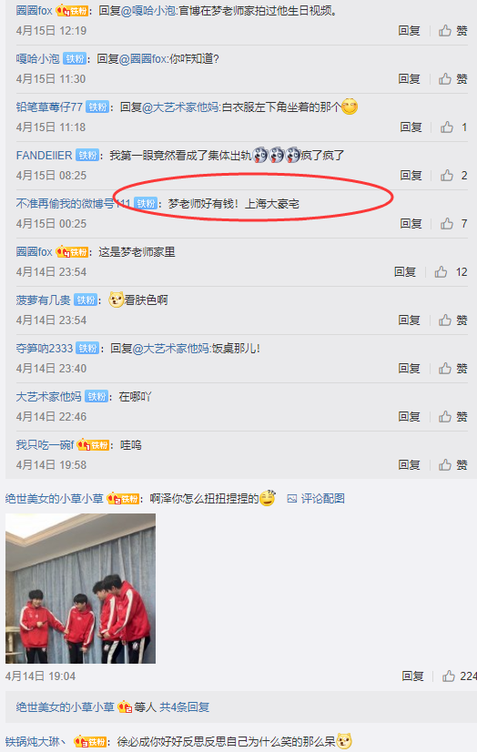Open profile of 不准再偷我的微博号111

click(74, 204)
